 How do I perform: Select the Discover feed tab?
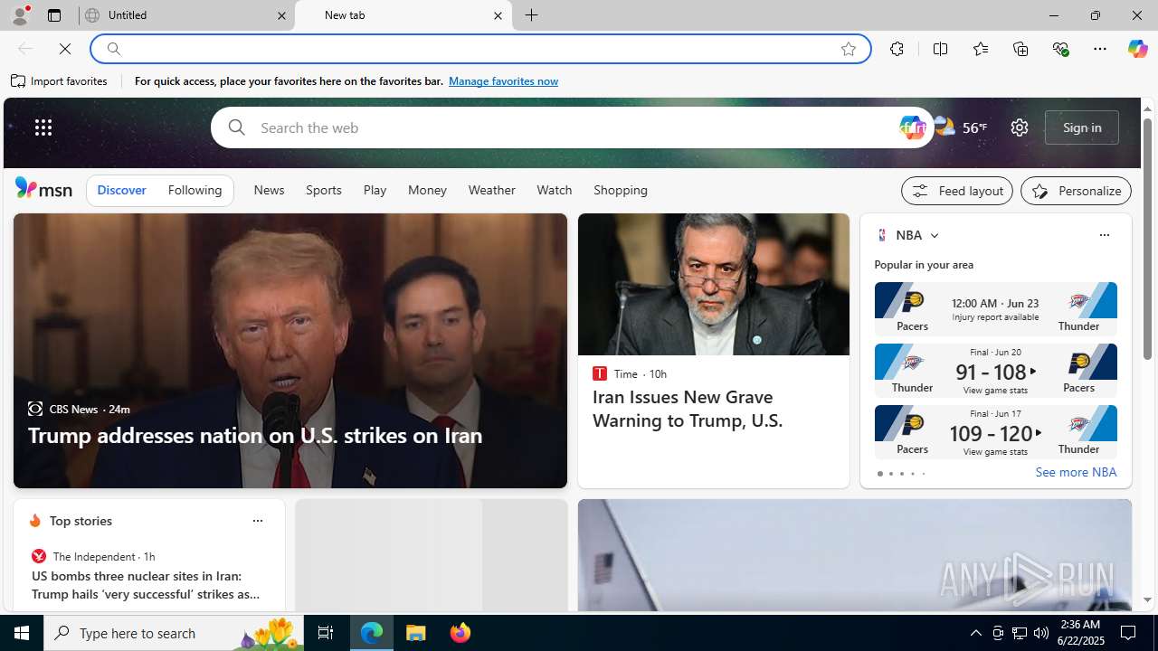click(x=121, y=190)
